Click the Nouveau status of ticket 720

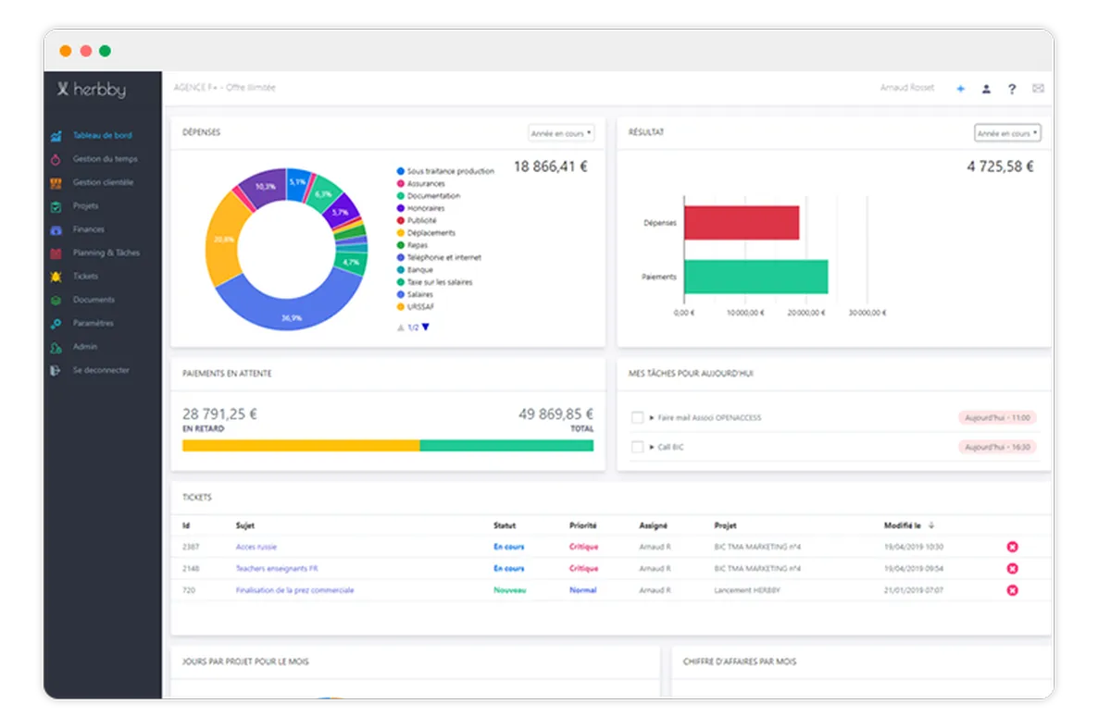pyautogui.click(x=508, y=590)
